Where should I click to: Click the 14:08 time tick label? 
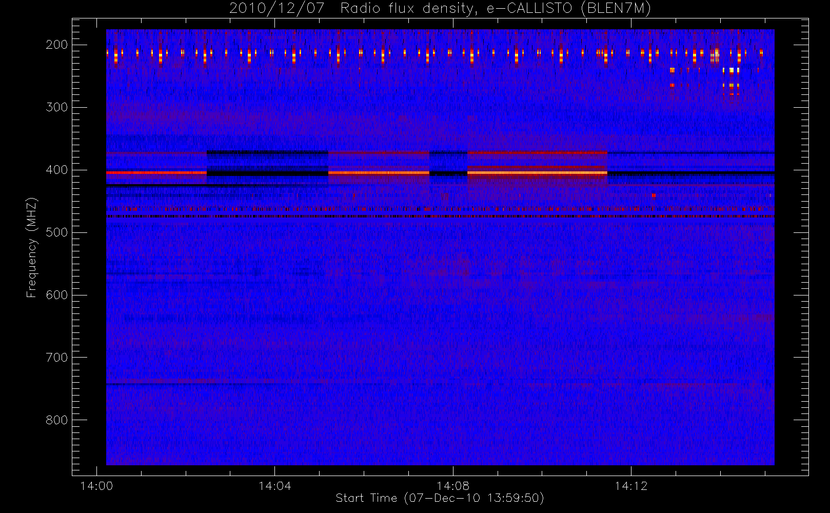453,486
